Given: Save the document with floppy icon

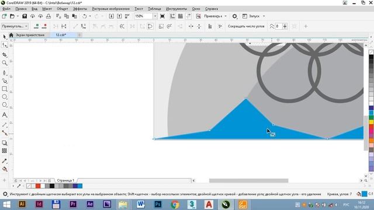Looking at the screenshot, I should click(25, 16).
